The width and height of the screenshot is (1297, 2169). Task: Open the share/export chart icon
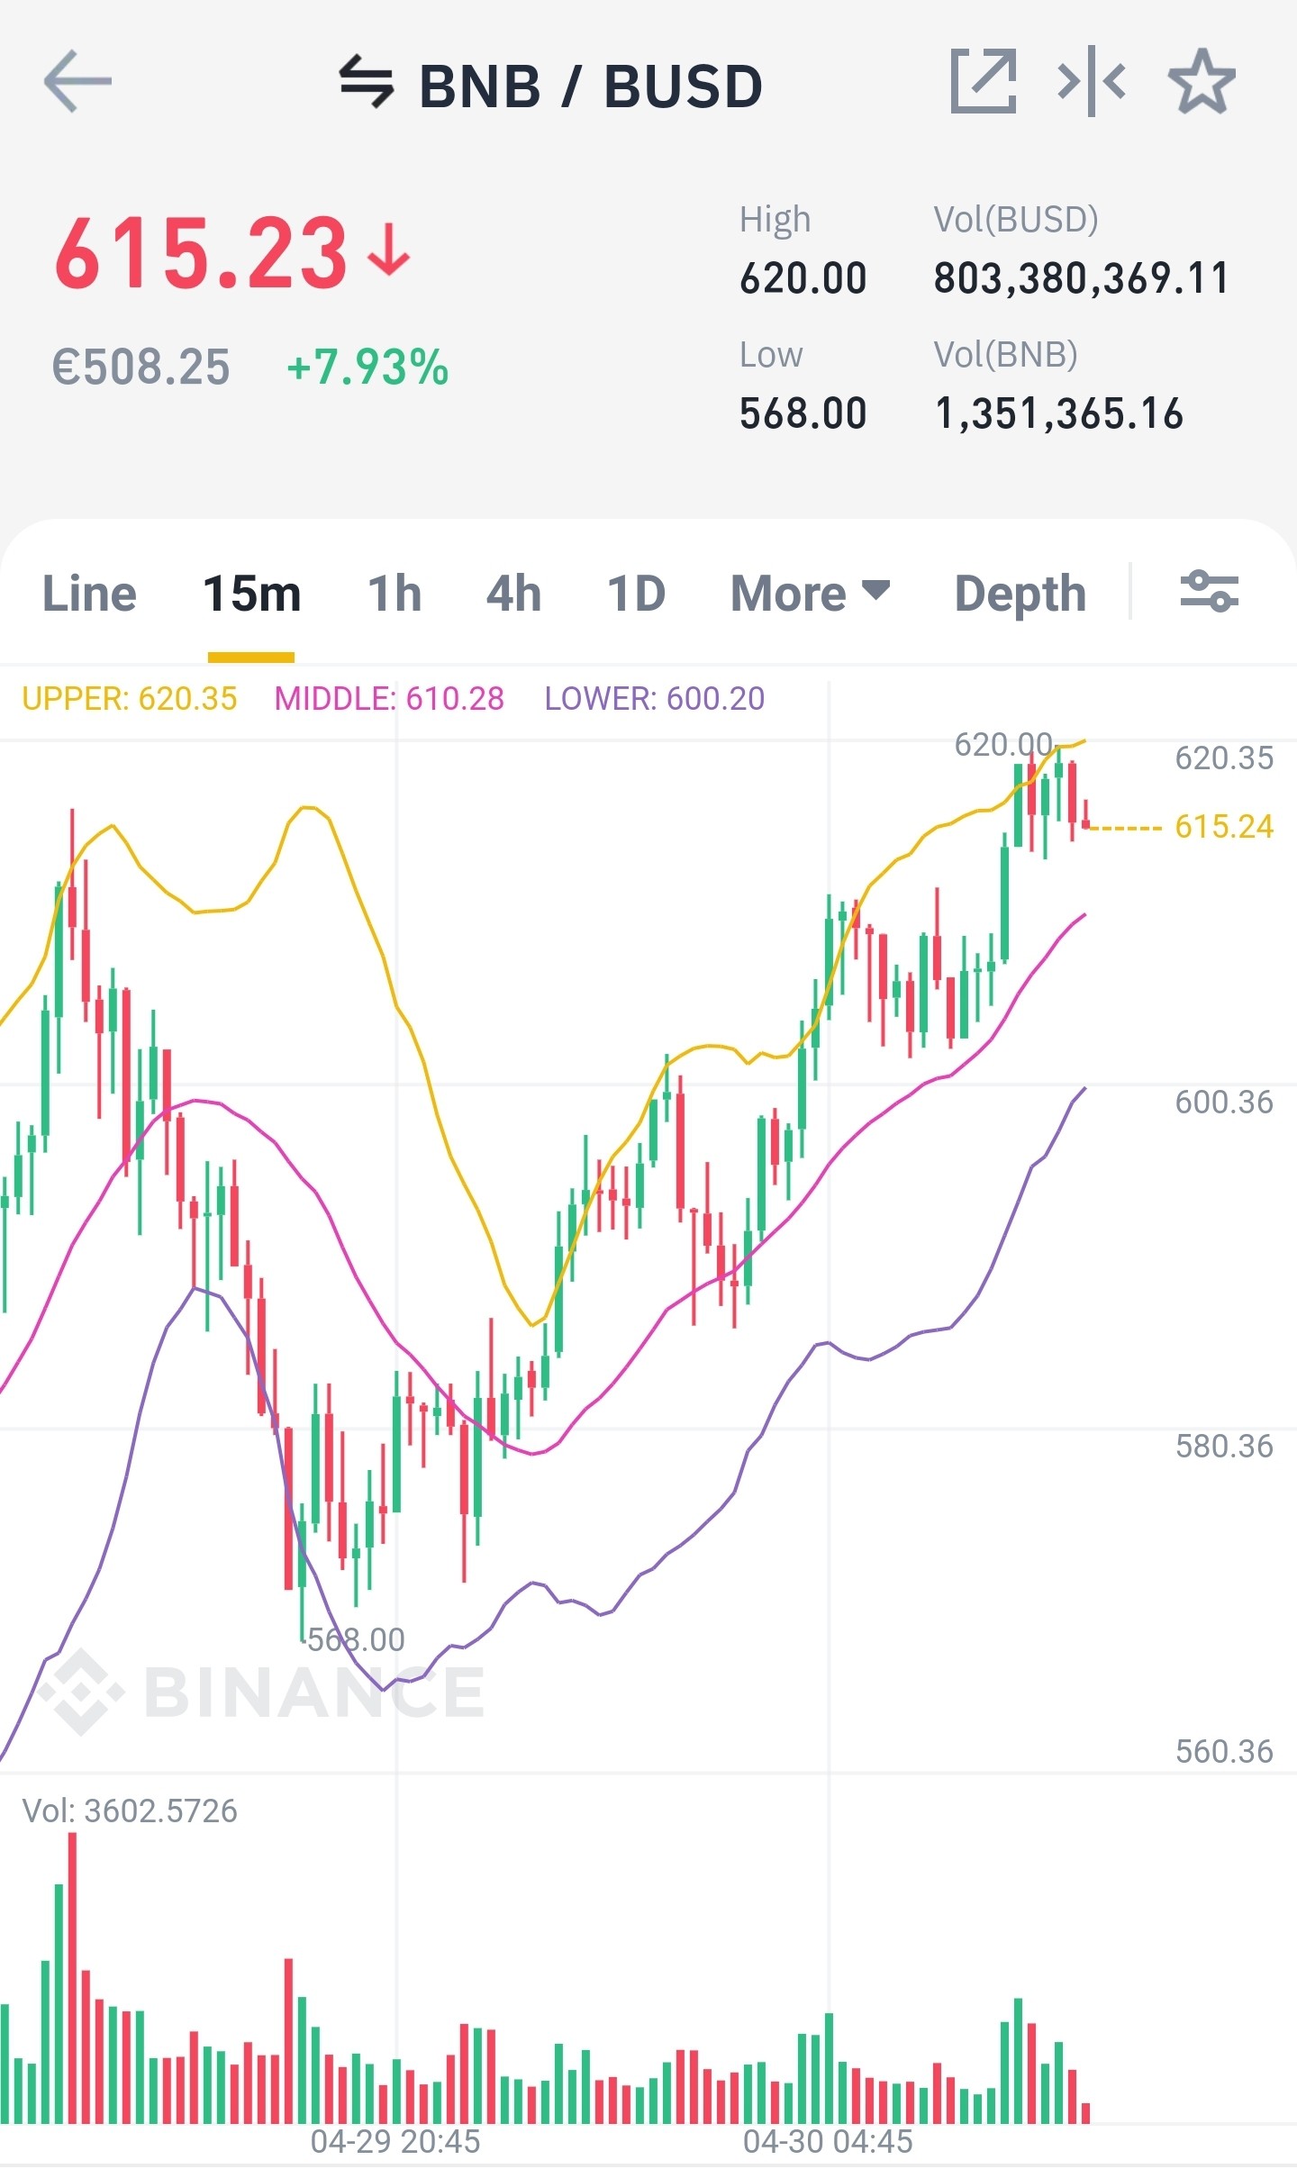[984, 81]
